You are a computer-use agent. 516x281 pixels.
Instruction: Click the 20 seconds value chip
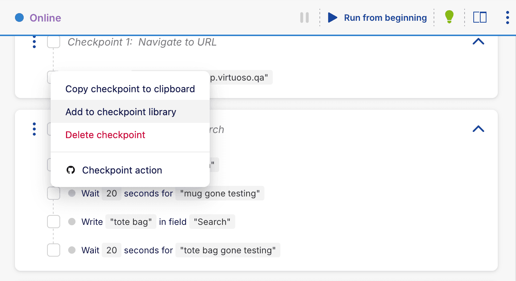(111, 193)
